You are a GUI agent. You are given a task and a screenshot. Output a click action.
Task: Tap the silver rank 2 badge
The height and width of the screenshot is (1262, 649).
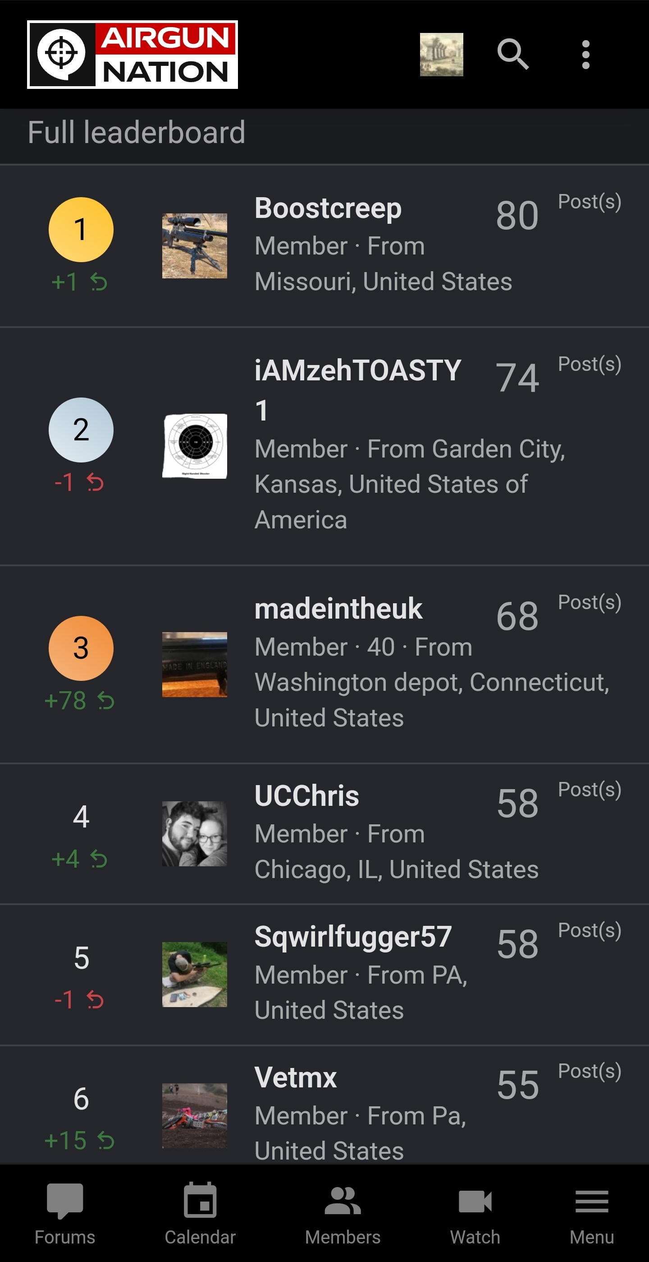click(81, 430)
